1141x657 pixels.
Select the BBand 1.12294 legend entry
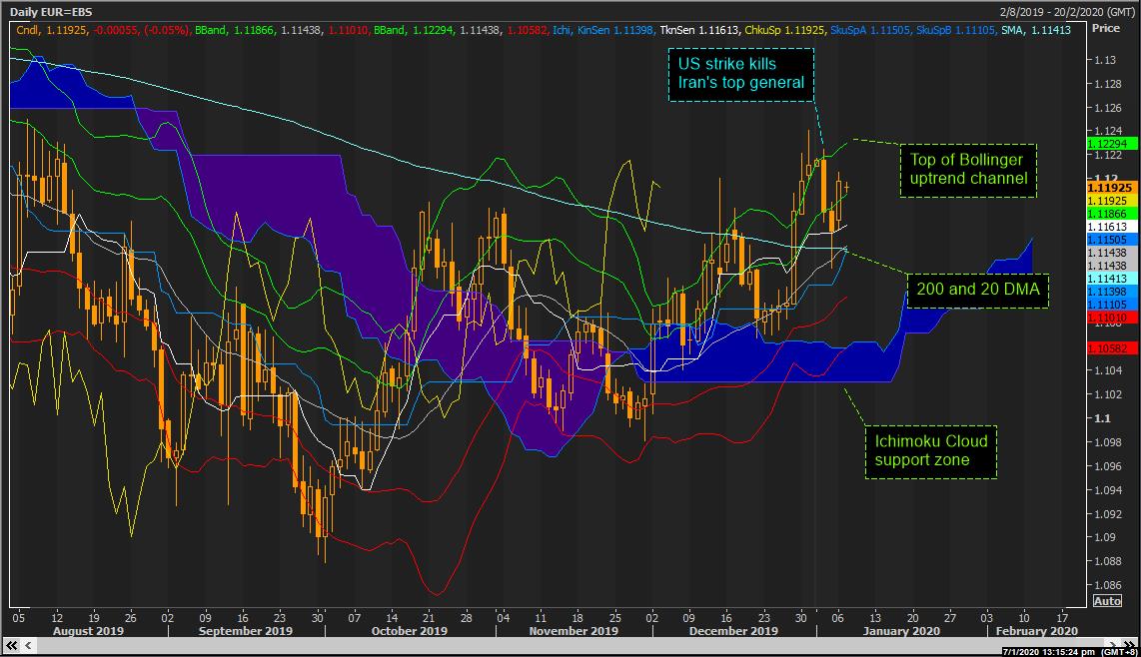coord(390,29)
